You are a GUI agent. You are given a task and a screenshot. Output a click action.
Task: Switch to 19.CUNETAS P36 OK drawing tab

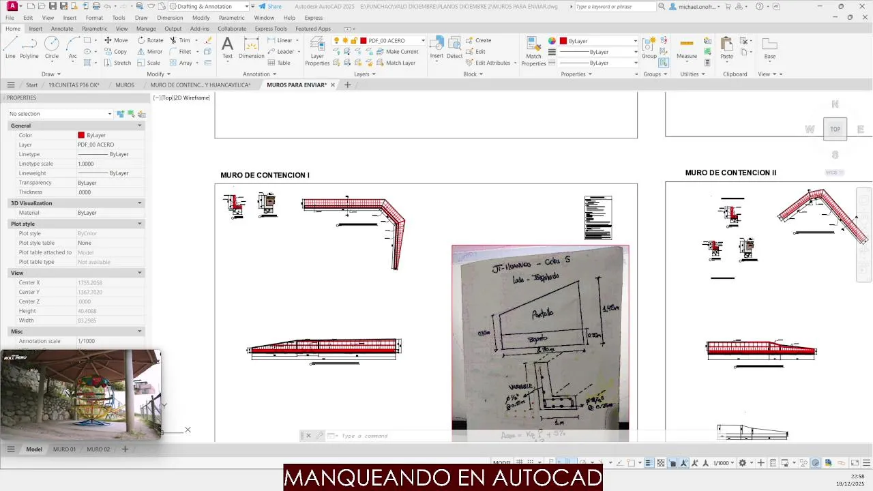click(74, 85)
